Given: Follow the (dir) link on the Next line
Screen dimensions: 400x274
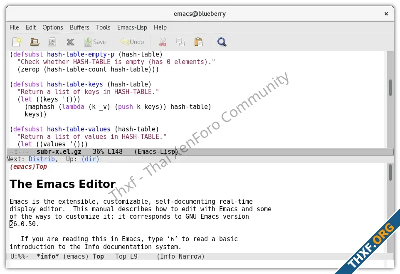Looking at the screenshot, I should 90,159.
